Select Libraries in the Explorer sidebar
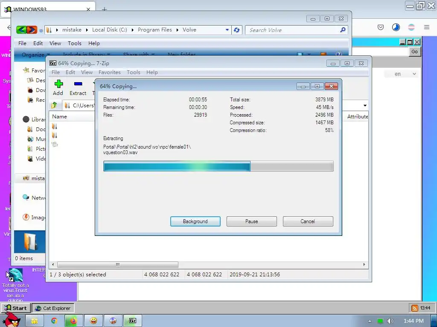This screenshot has width=437, height=327. coord(34,119)
